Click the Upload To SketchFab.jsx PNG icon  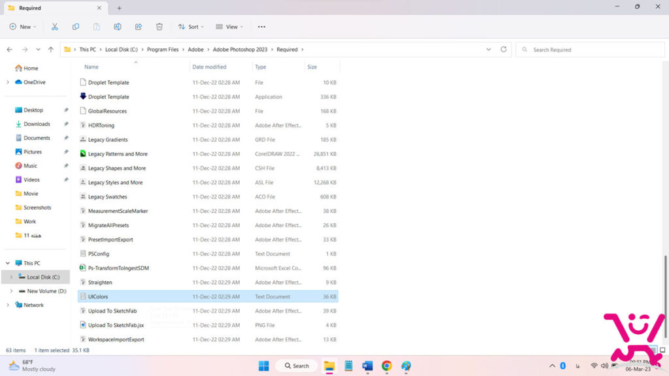click(x=83, y=325)
